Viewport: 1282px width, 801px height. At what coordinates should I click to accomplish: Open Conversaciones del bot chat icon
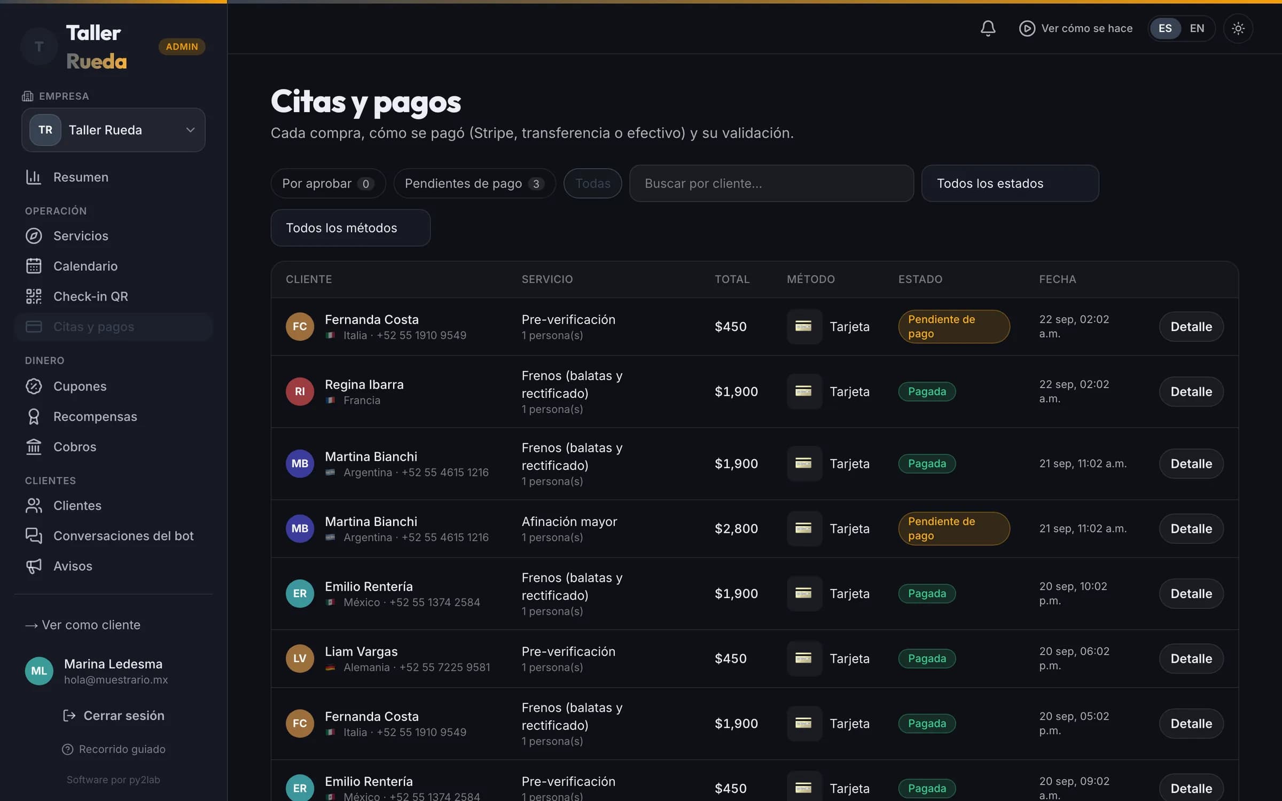click(x=34, y=536)
